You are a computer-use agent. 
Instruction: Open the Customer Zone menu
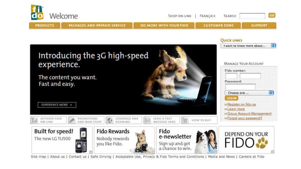click(x=218, y=26)
